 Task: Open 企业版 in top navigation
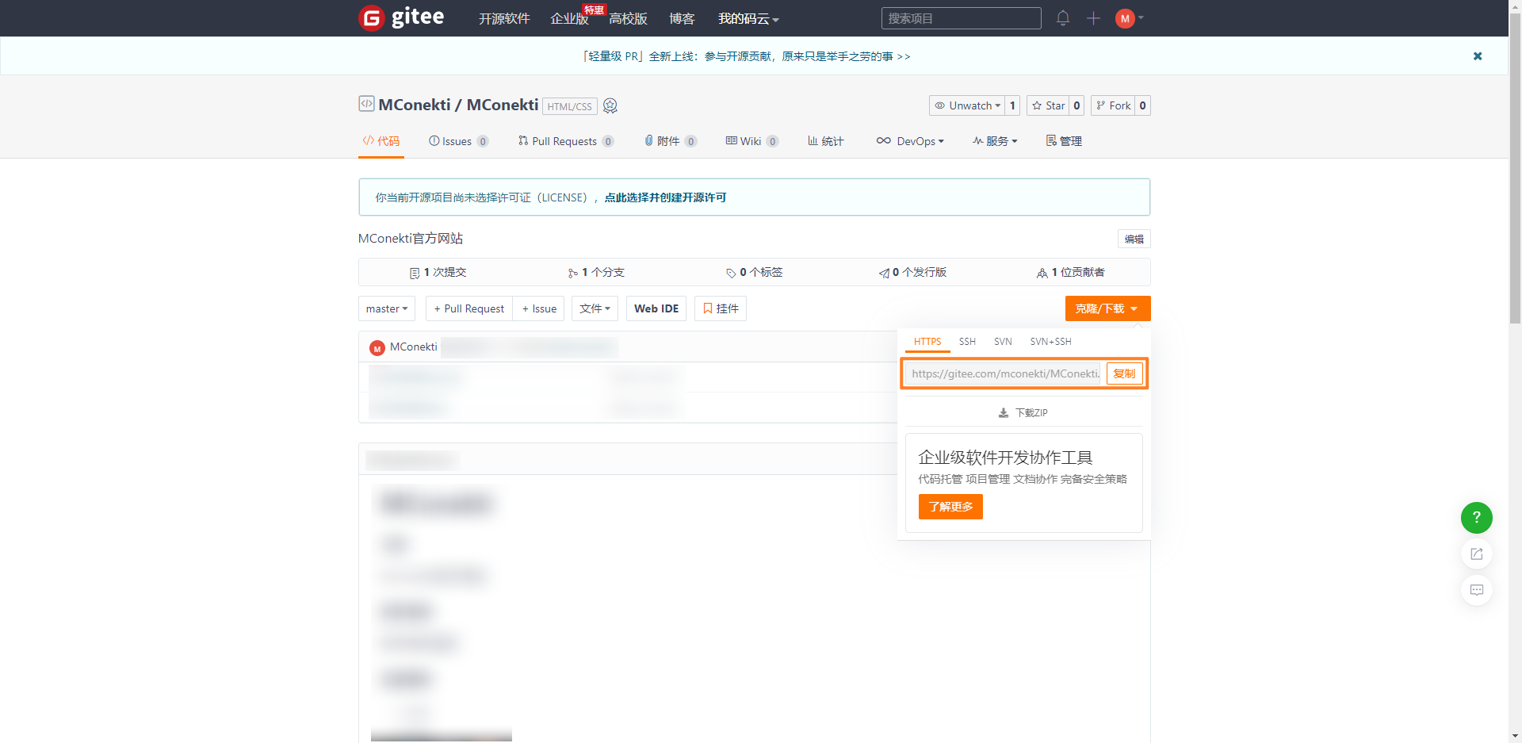pyautogui.click(x=569, y=18)
